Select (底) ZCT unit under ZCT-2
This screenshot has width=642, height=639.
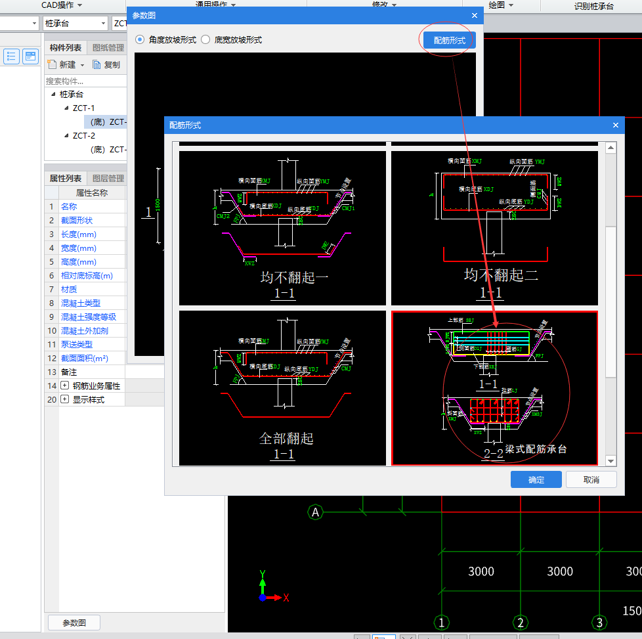click(108, 150)
